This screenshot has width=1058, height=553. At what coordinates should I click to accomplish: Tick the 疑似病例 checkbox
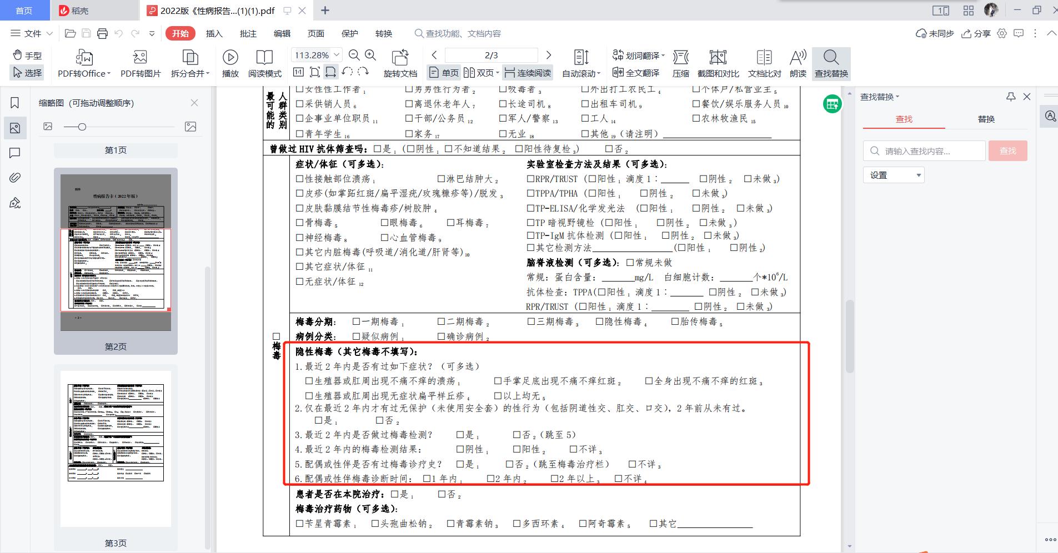[357, 336]
